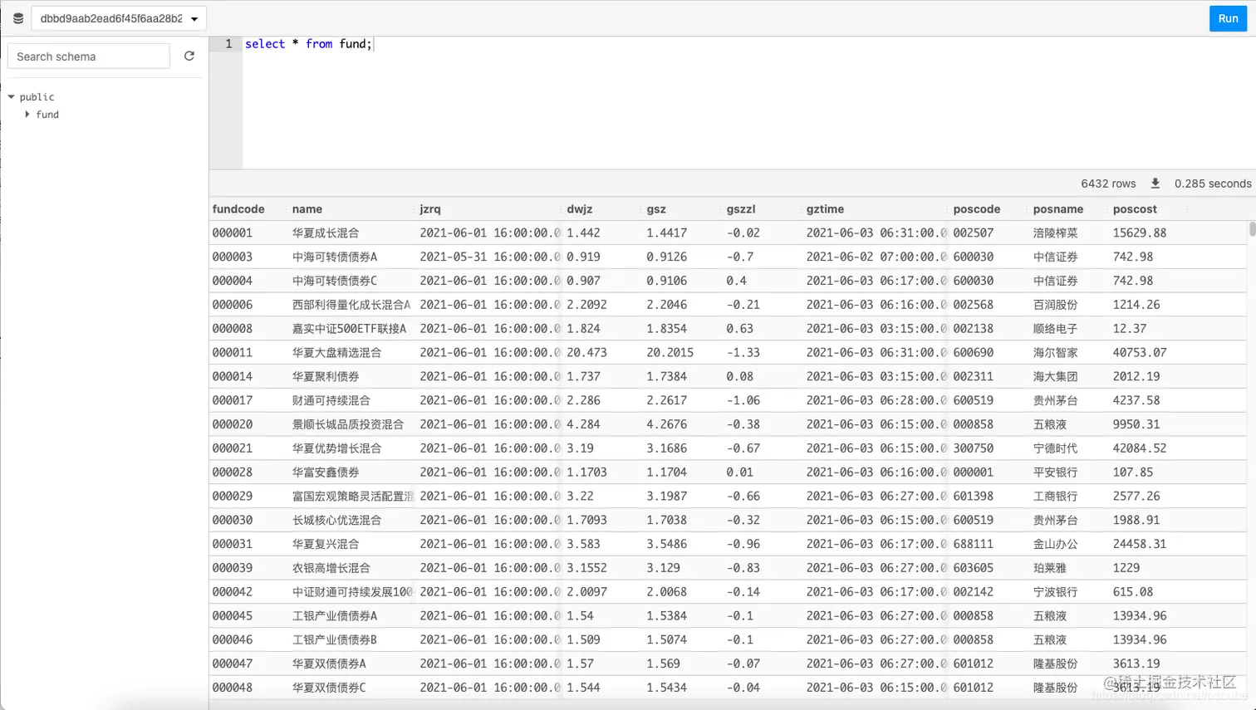
Task: Click the poscode column header
Action: click(977, 209)
